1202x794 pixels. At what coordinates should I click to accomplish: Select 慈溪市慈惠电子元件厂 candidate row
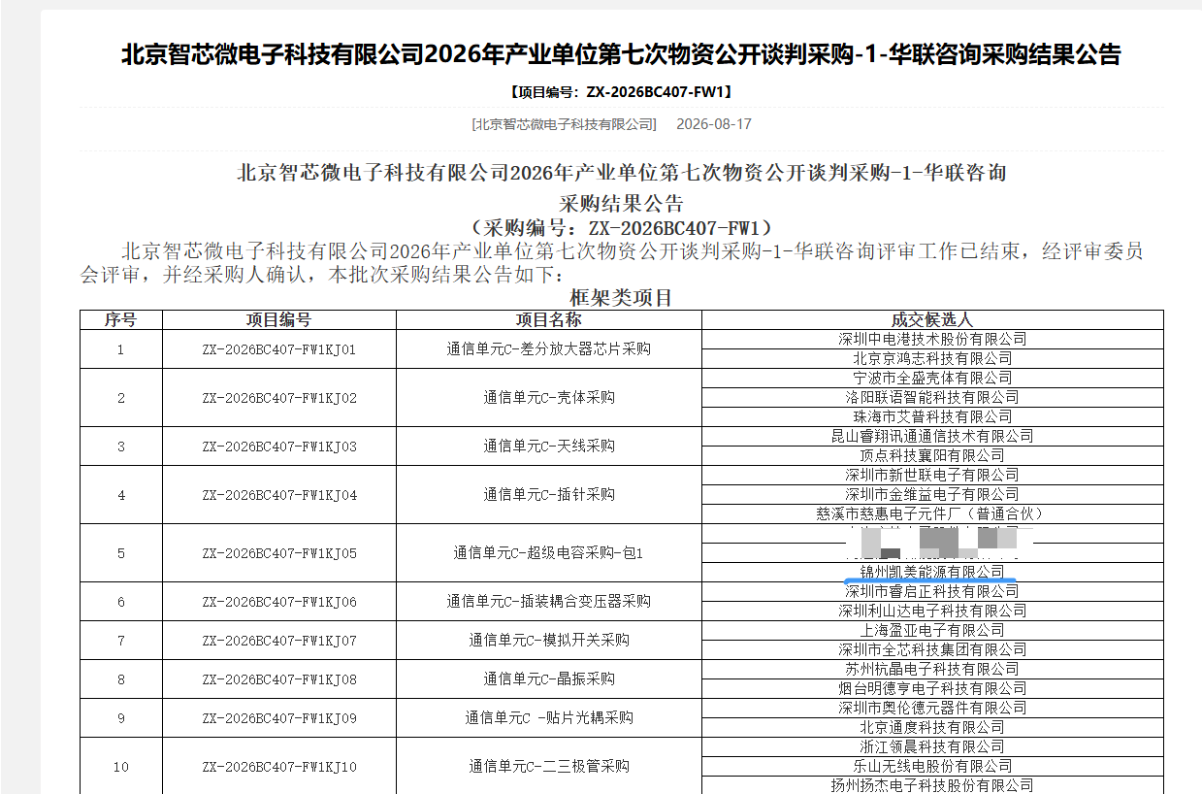click(932, 513)
